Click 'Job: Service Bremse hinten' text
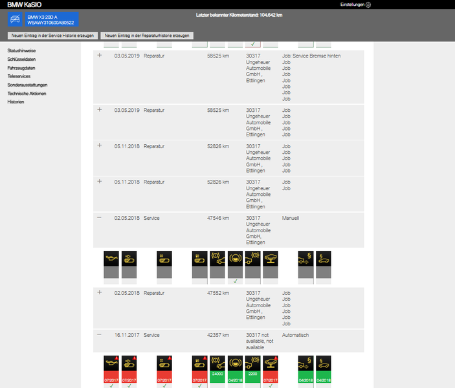Screen dimensions: 455x388 pos(311,56)
